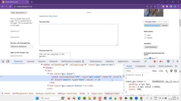Screen dimensions: 181x101
Task: Go back with the browser back arrow
Action: [3, 6]
